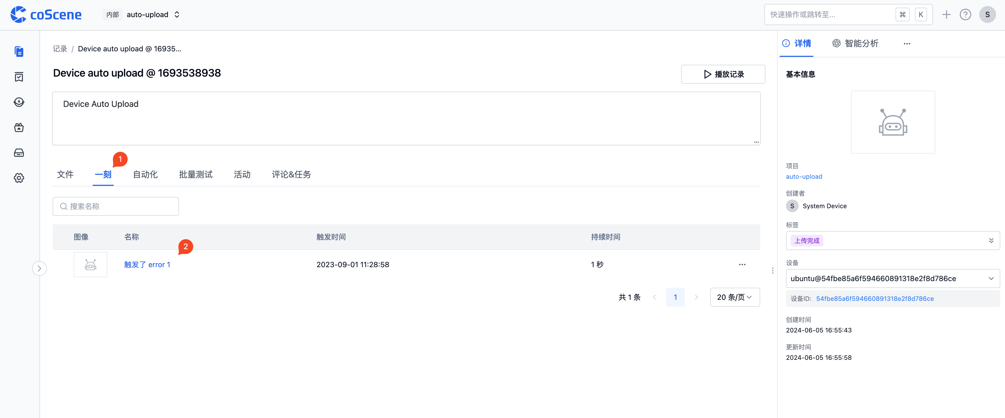Go to 记录 breadcrumb link
The height and width of the screenshot is (418, 1005).
click(60, 49)
